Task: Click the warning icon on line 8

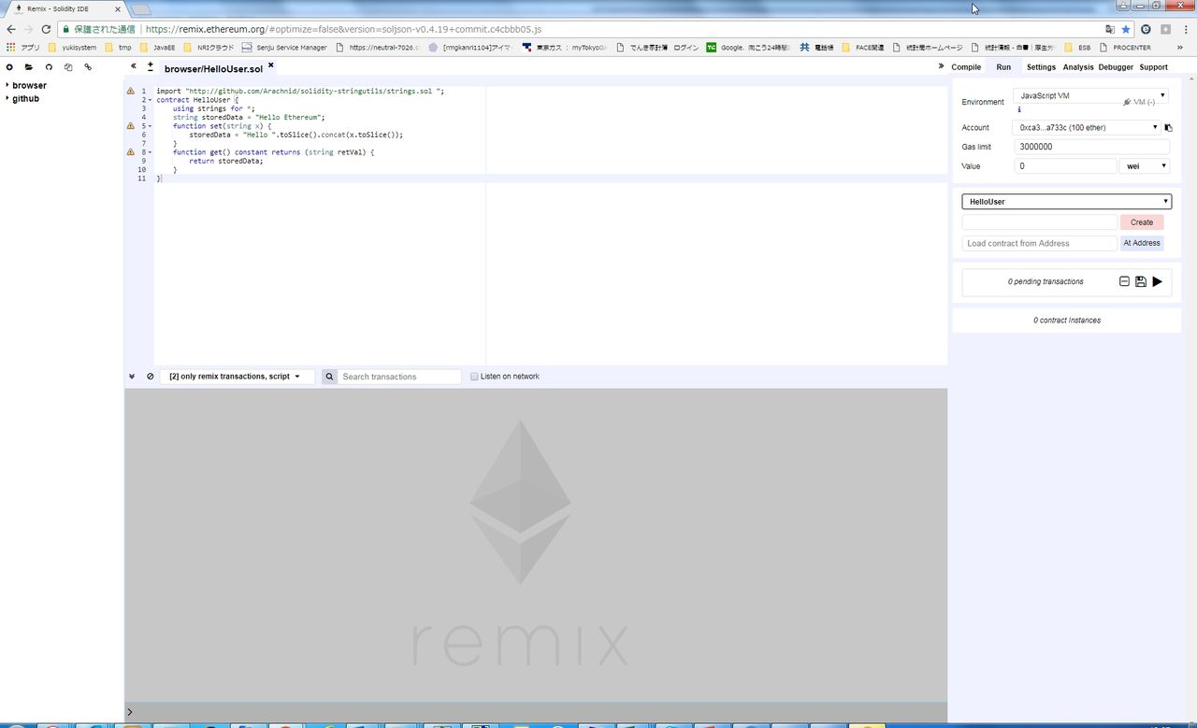Action: click(x=130, y=151)
